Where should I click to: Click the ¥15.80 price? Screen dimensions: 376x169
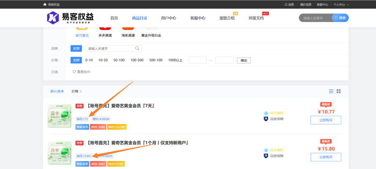pos(326,149)
